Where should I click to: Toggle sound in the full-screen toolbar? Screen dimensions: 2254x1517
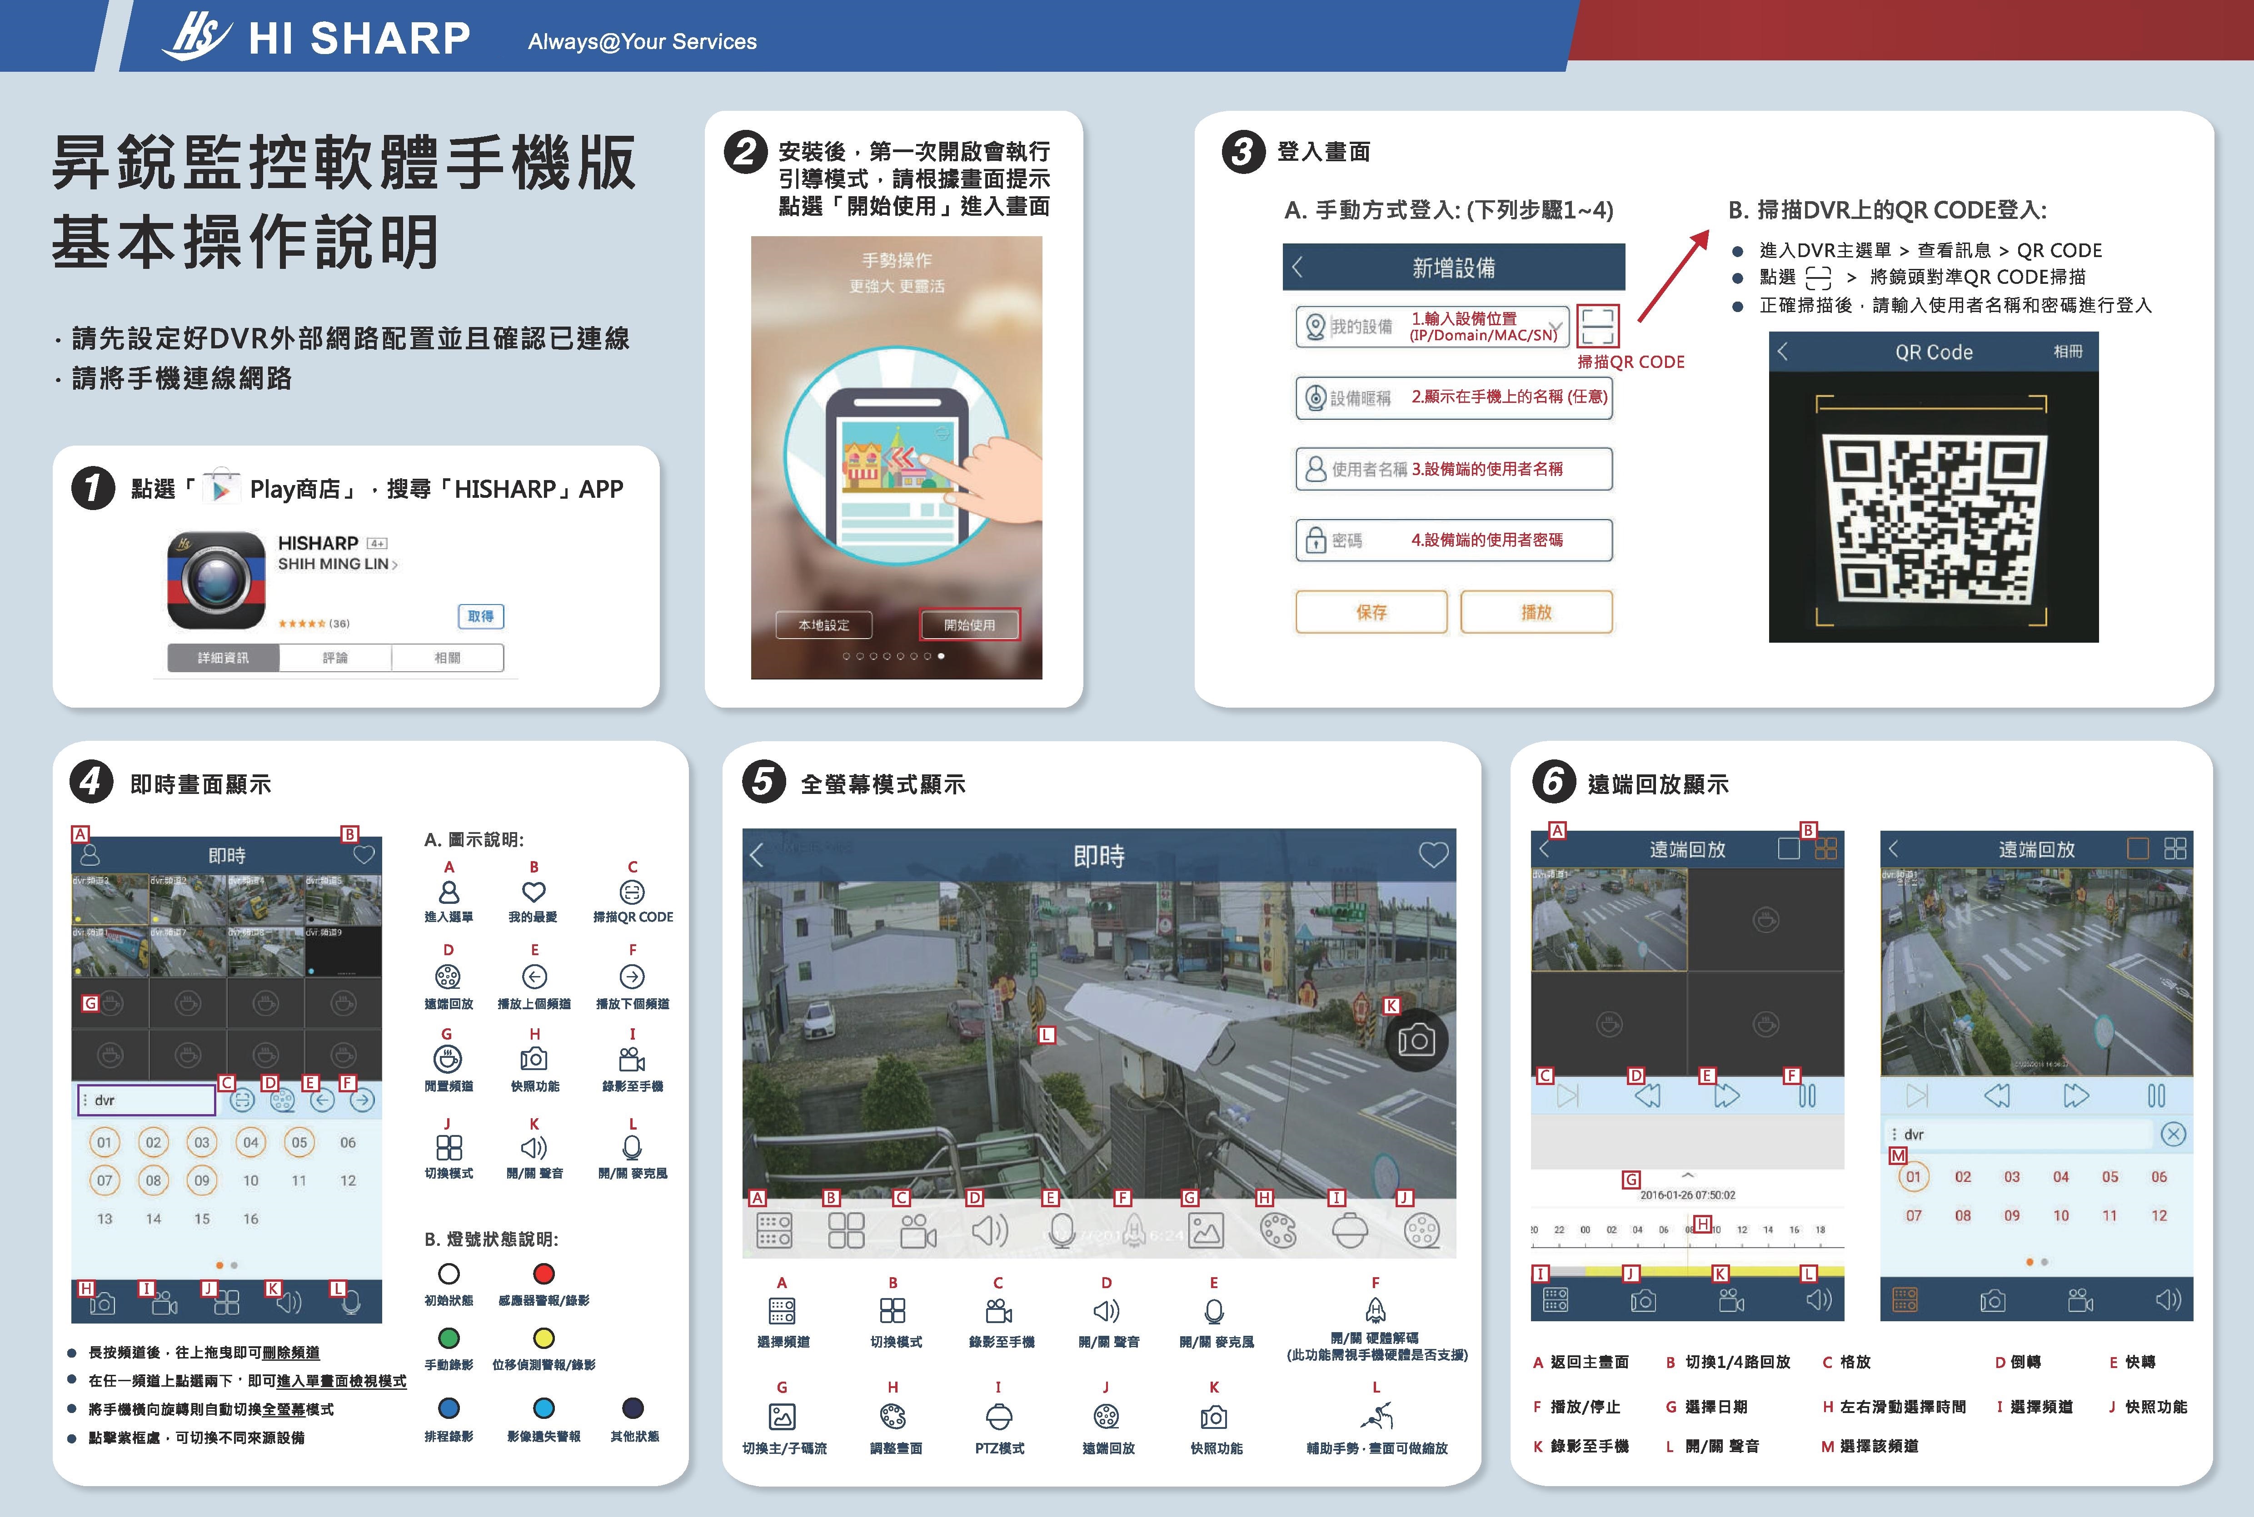(990, 1230)
